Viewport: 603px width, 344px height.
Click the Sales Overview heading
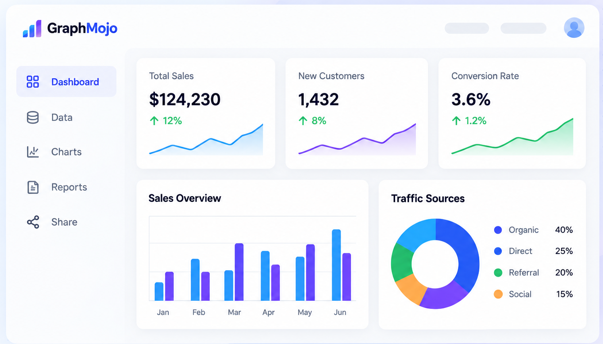[x=185, y=198]
